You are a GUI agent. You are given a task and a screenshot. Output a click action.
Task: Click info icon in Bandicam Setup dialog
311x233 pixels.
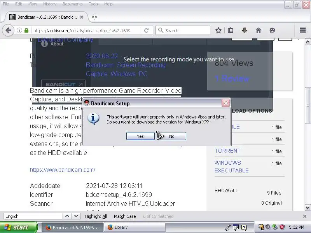[x=93, y=118]
